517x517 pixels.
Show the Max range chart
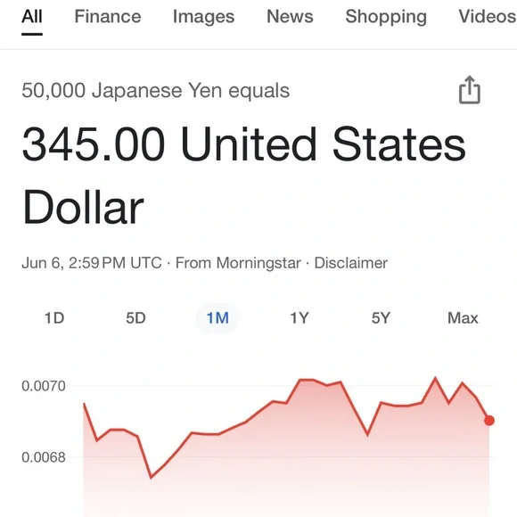pyautogui.click(x=463, y=318)
